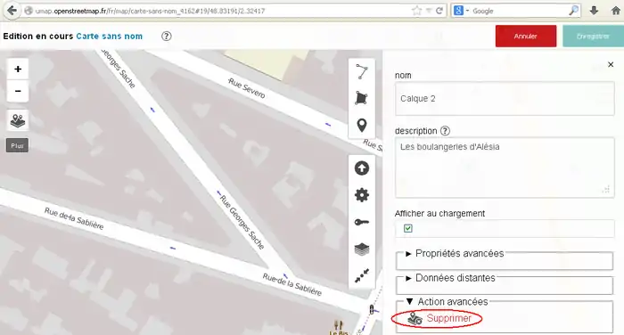
Task: Open description help question mark
Action: point(446,131)
